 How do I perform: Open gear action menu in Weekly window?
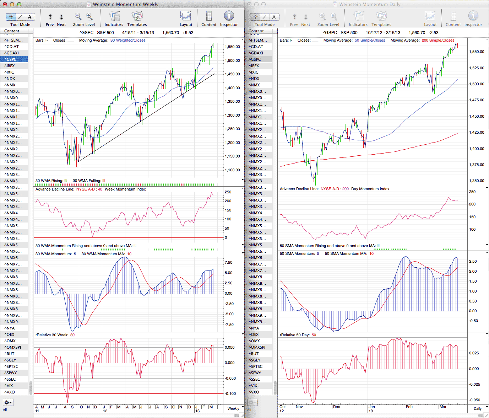8,402
